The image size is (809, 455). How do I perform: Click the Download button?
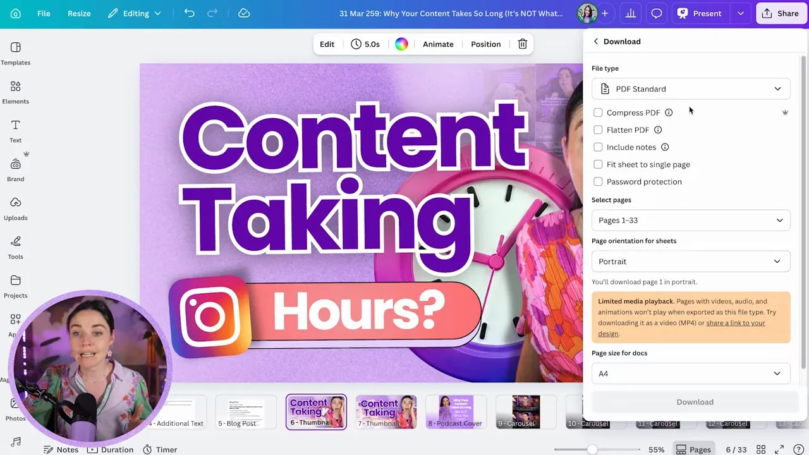(x=695, y=402)
